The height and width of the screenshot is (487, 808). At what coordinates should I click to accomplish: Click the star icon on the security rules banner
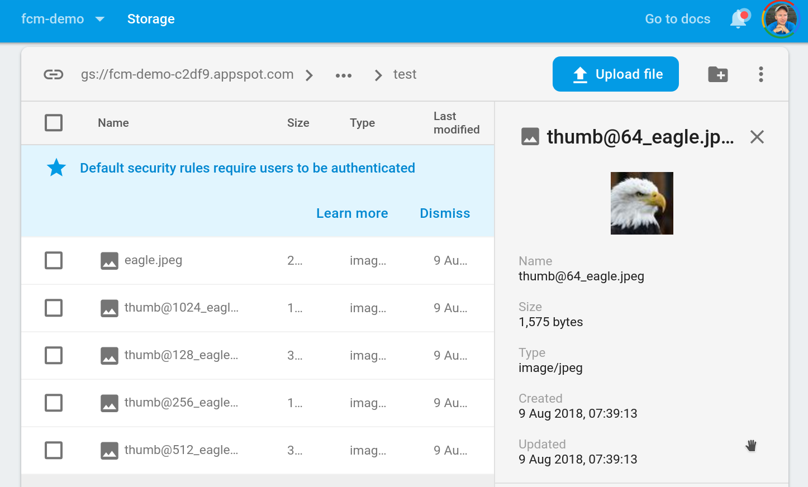(56, 168)
